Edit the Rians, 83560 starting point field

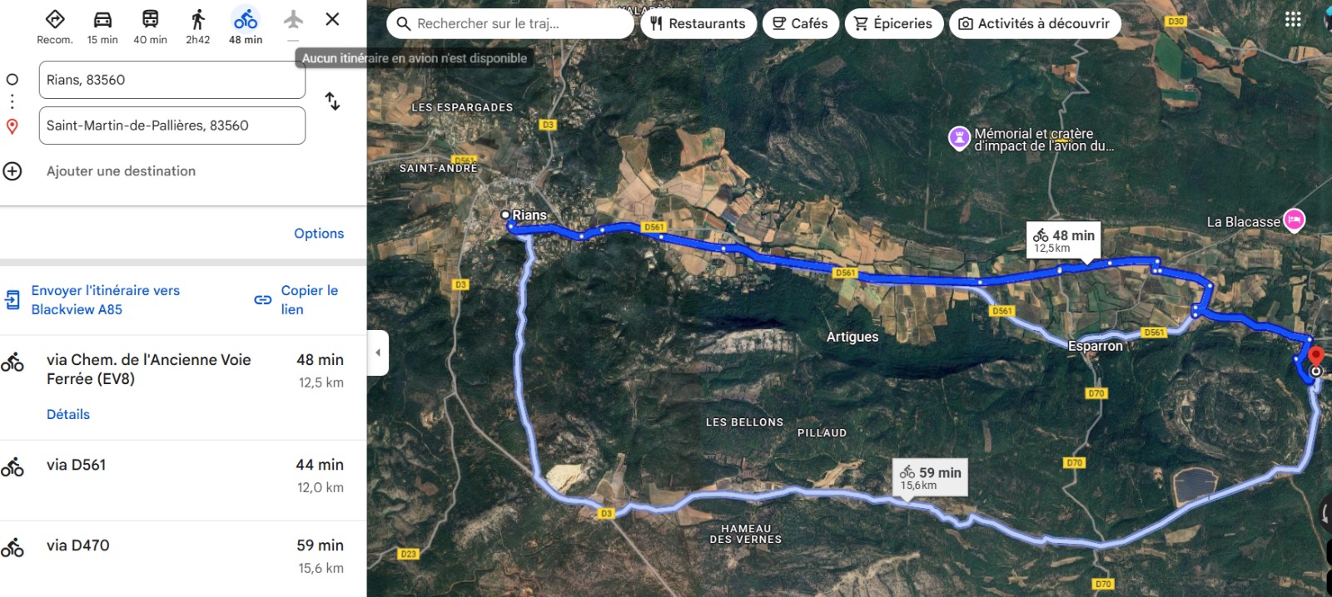[x=172, y=80]
